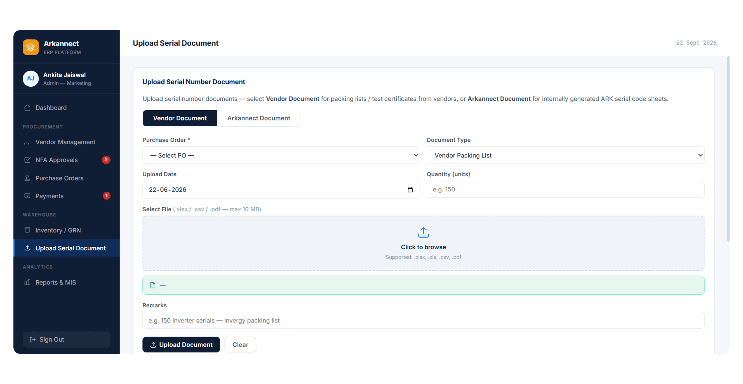Click the Upload Document button

pos(181,345)
